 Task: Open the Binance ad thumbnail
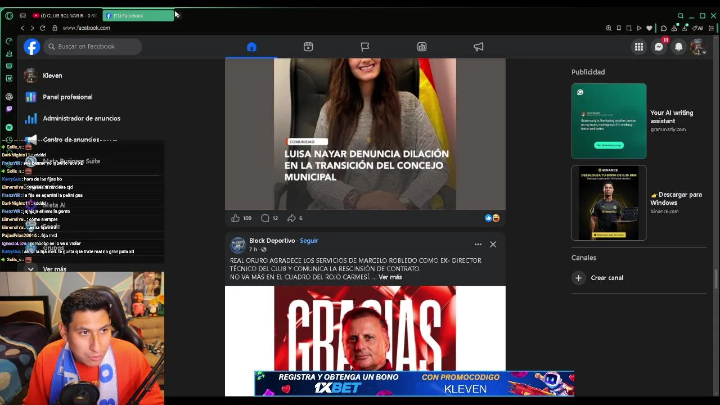coord(609,202)
